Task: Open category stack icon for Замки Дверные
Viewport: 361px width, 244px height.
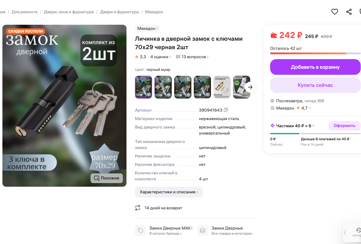Action: 202,230
